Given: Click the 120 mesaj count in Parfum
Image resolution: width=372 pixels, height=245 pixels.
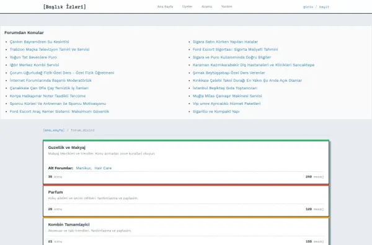Looking at the screenshot, I should point(314,209).
